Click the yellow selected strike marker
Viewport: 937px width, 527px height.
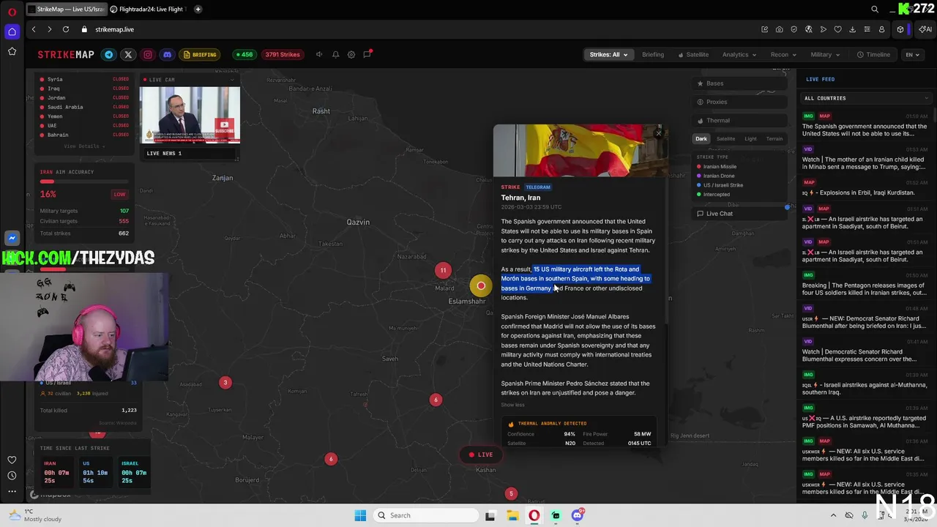click(x=481, y=286)
